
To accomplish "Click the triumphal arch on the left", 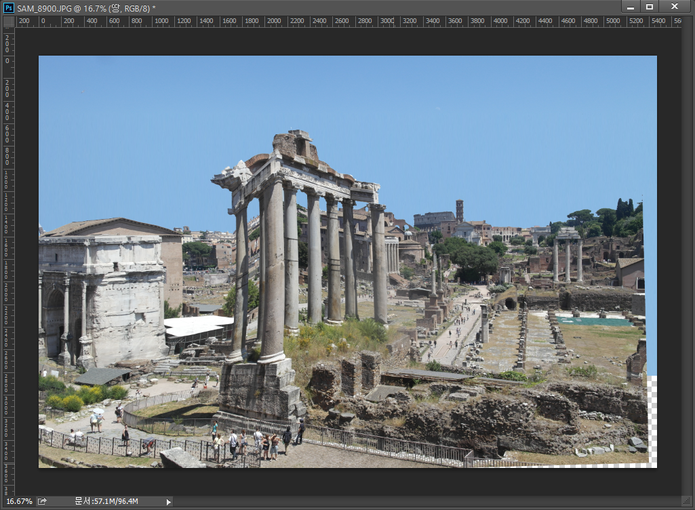I will pos(102,298).
